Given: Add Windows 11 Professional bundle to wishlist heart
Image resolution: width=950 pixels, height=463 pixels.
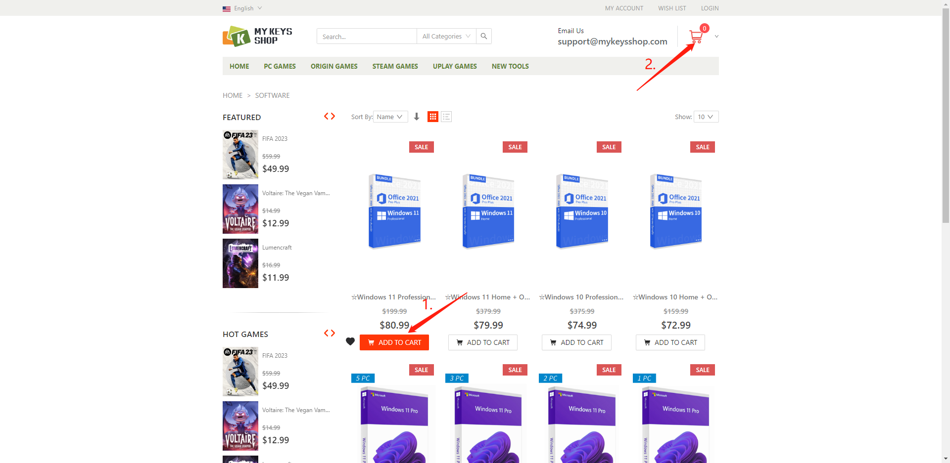Looking at the screenshot, I should click(350, 341).
